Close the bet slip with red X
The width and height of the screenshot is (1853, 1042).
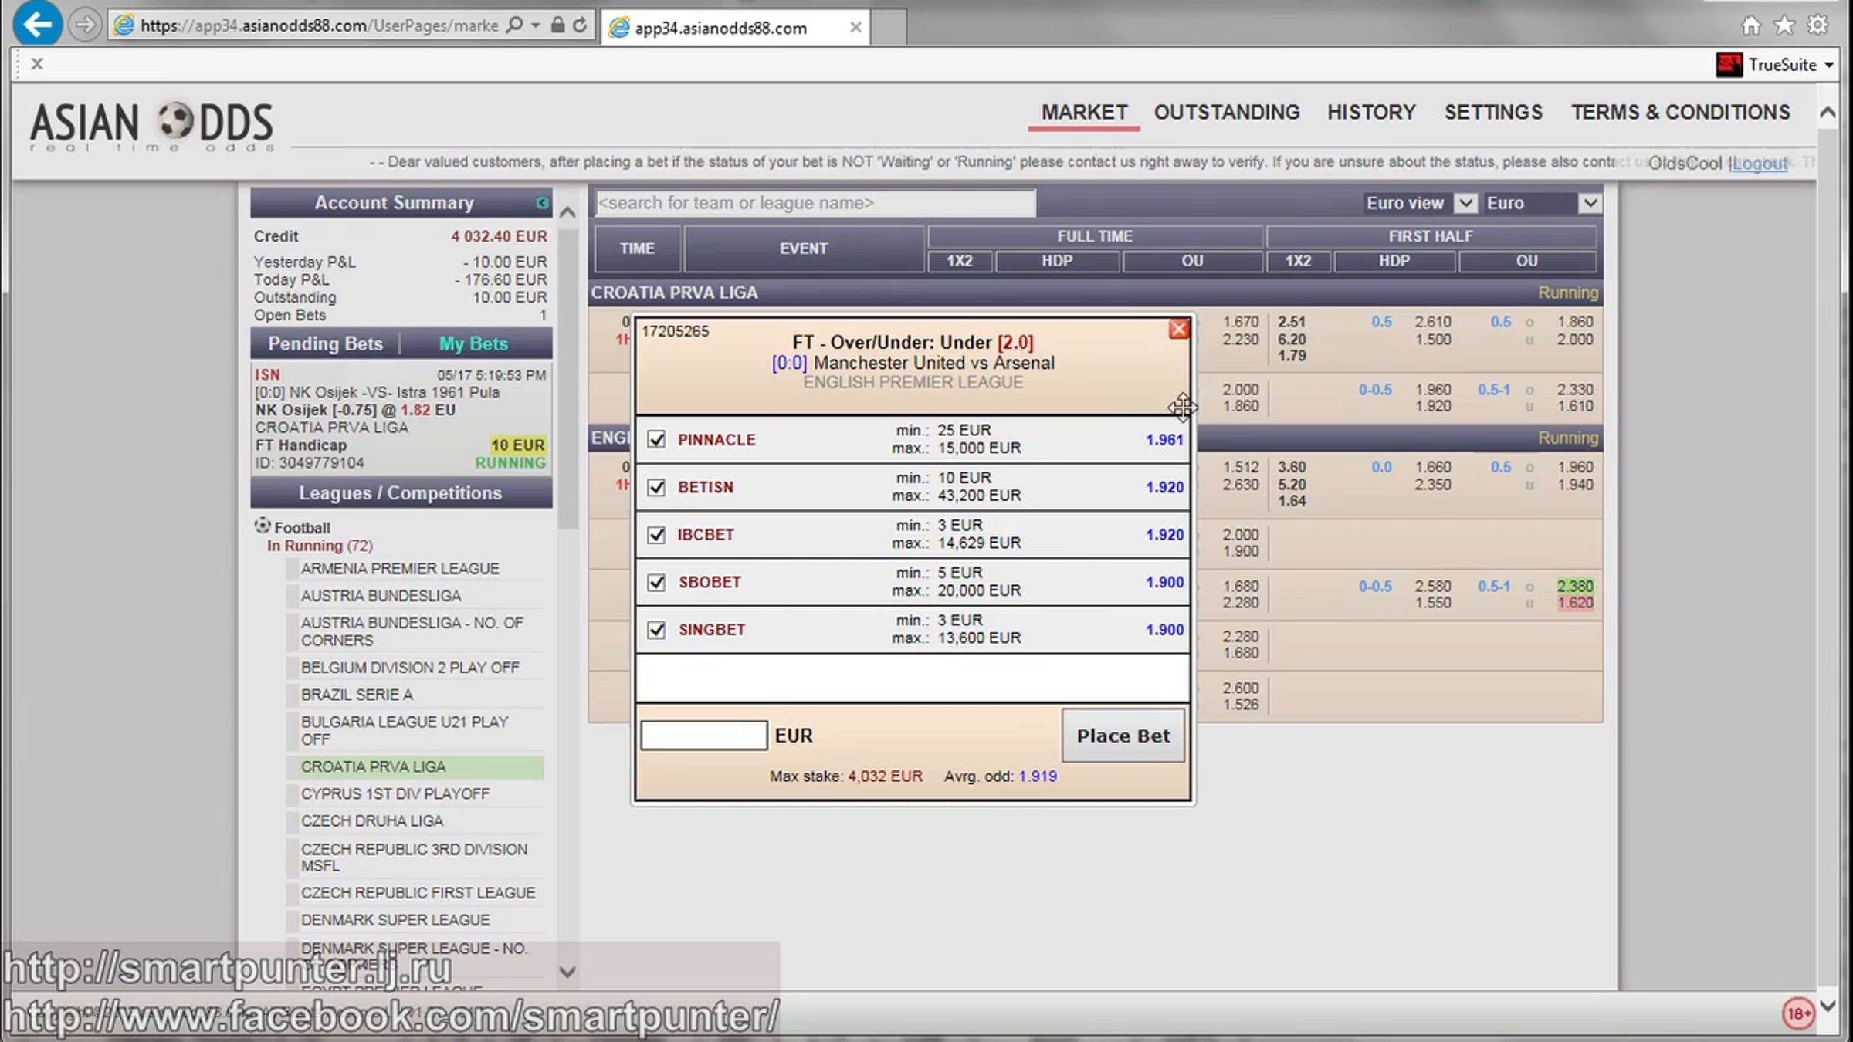pyautogui.click(x=1178, y=330)
